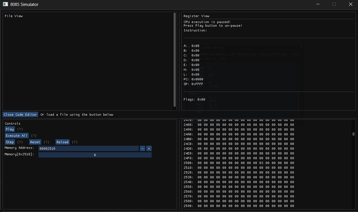Click the (?) help marker beside Step
This screenshot has height=212, width=358.
tap(20, 142)
